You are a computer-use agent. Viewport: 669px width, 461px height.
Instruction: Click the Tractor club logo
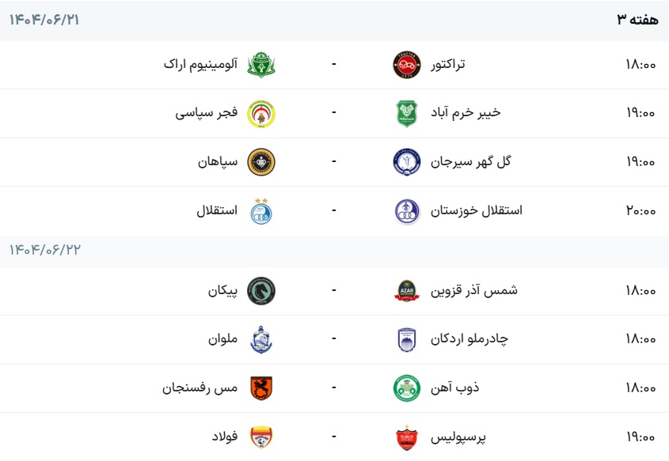pyautogui.click(x=408, y=65)
